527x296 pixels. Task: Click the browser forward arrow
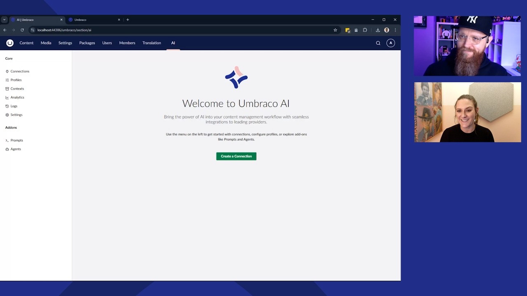pyautogui.click(x=13, y=30)
